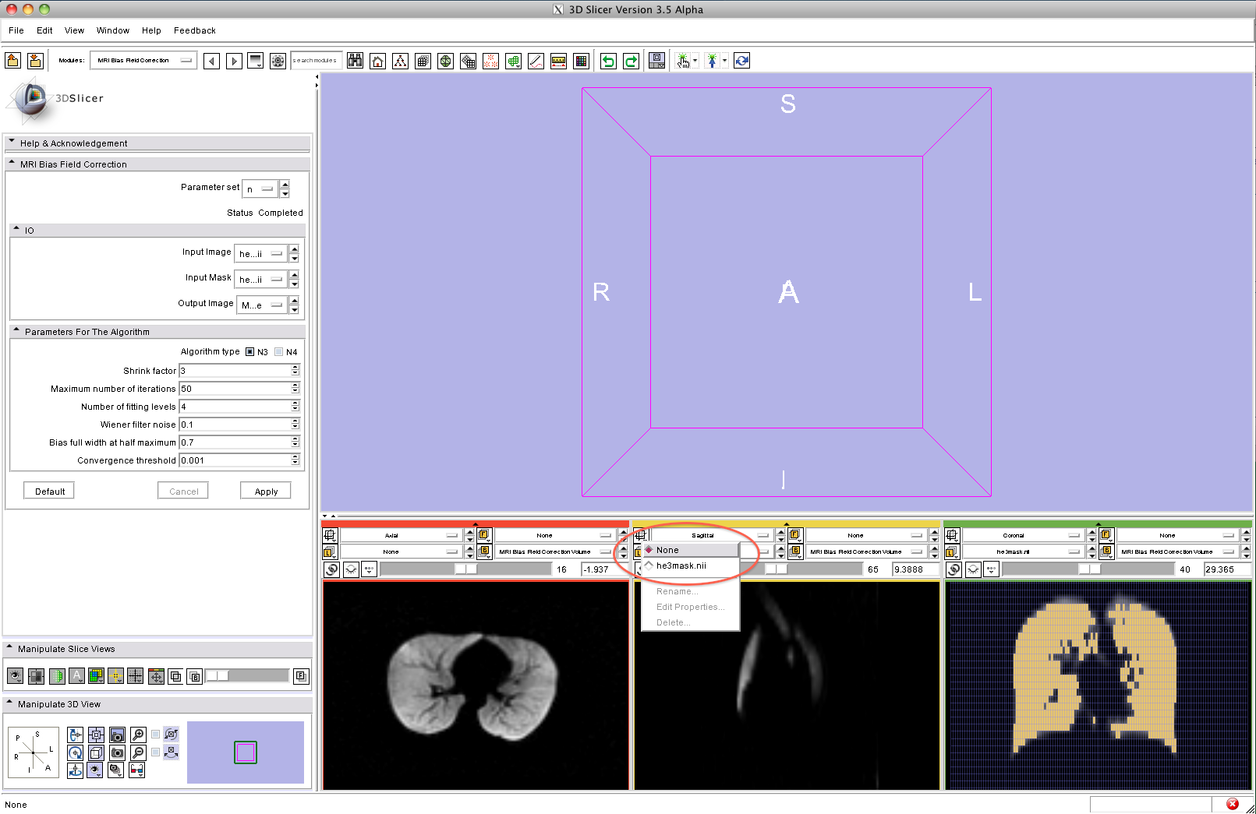
Task: Open the Input Mask volume dropdown
Action: coord(261,280)
